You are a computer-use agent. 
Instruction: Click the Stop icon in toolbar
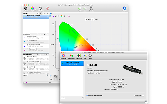pos(48,8)
